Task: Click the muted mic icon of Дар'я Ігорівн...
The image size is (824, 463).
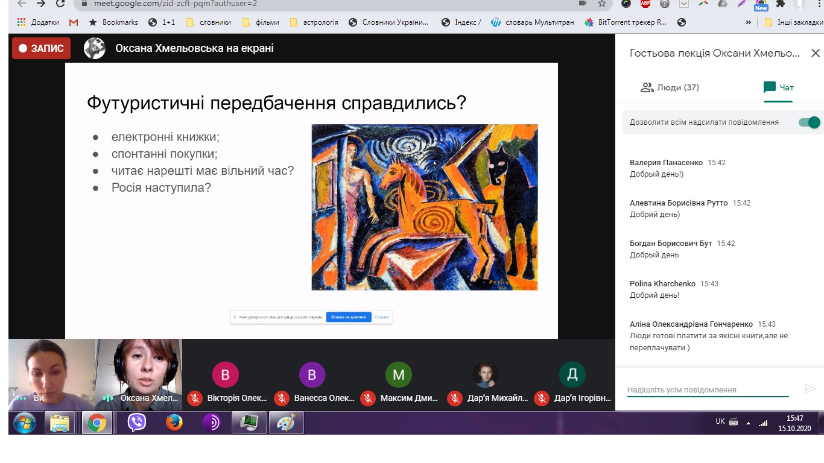Action: (x=542, y=398)
